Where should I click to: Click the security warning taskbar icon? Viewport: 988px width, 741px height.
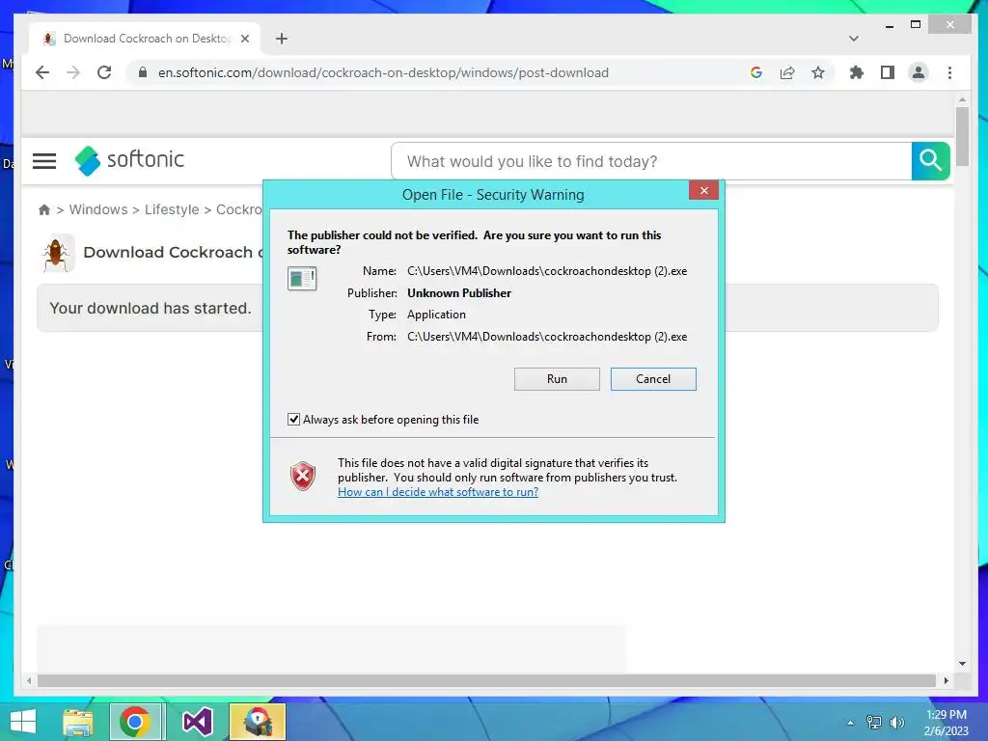(x=257, y=722)
